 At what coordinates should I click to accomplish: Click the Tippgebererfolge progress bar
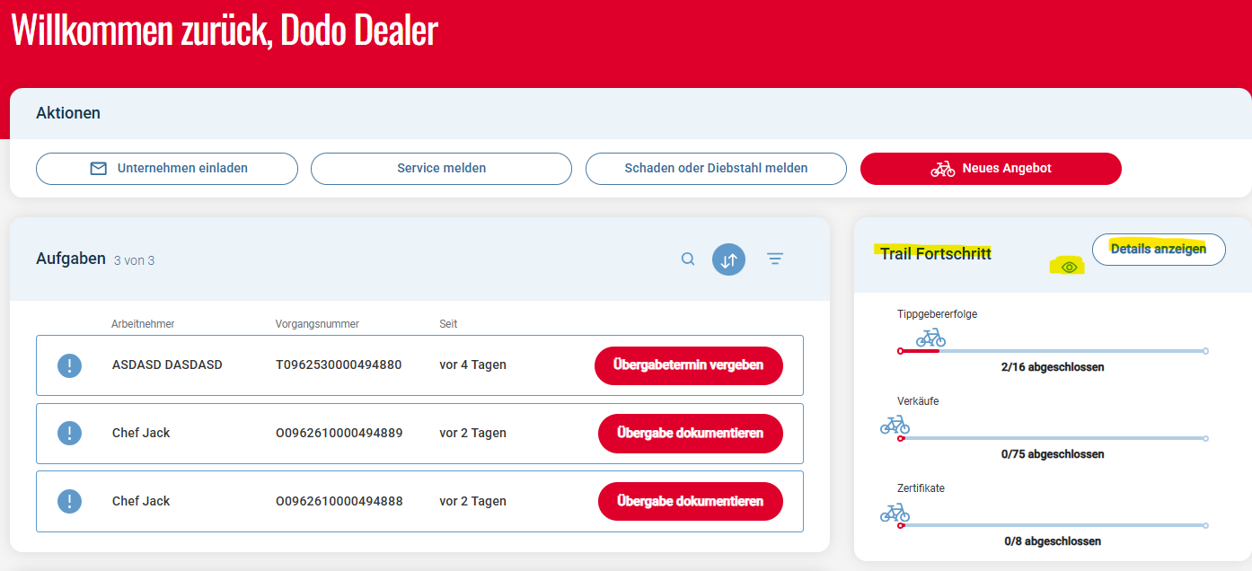pyautogui.click(x=1053, y=351)
